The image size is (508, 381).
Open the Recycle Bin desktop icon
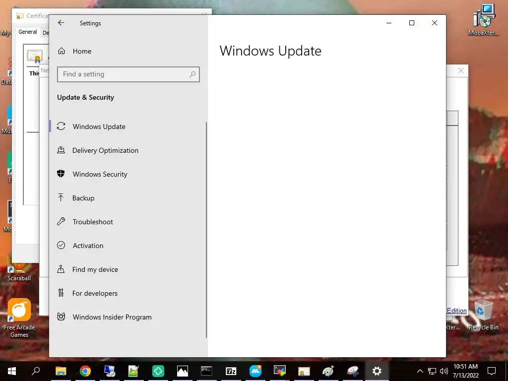(483, 315)
